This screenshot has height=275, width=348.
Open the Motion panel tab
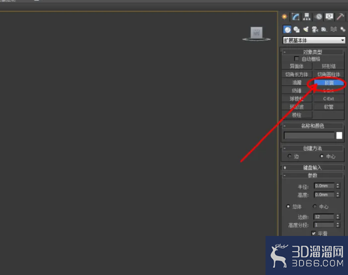(318, 16)
